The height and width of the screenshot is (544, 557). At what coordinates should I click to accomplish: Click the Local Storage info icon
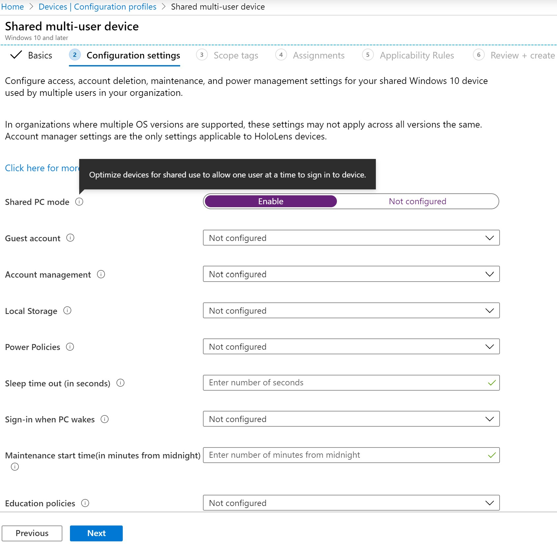(67, 311)
